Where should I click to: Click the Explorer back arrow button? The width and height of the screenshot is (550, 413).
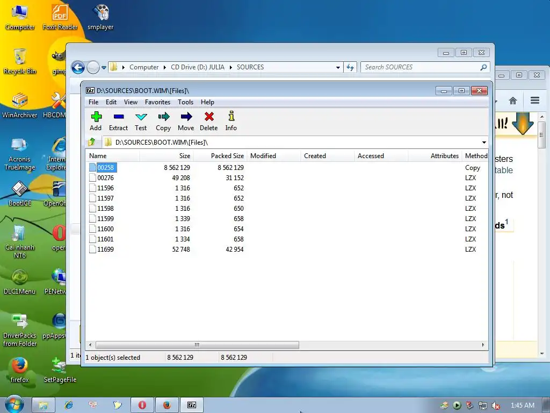(78, 67)
